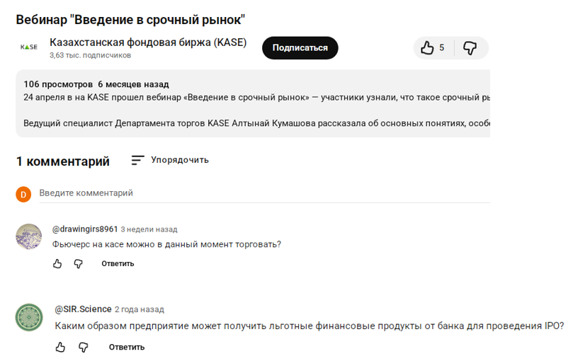Dislike the @drawingirs8961 comment
Screen dimensions: 573x361
[79, 264]
